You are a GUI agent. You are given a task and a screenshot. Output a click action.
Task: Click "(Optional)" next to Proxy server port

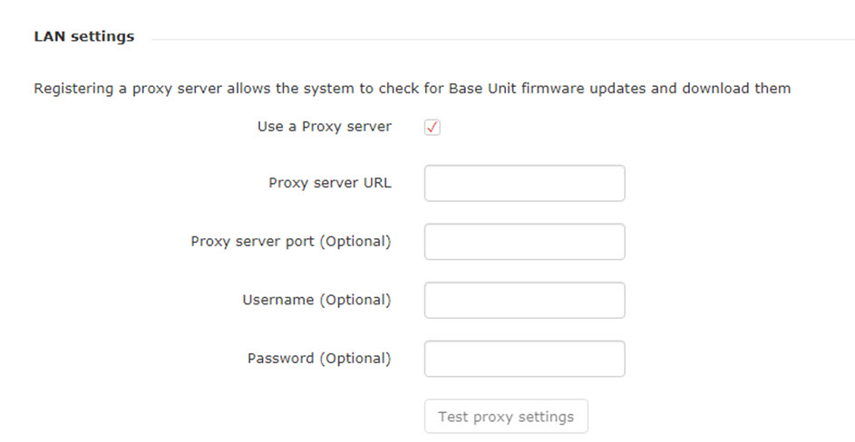click(355, 242)
